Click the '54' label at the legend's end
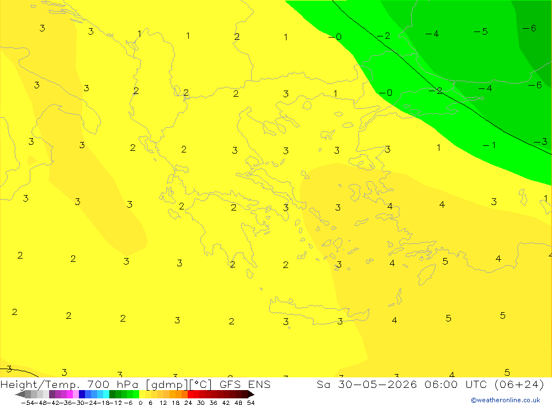The image size is (552, 405). [251, 403]
